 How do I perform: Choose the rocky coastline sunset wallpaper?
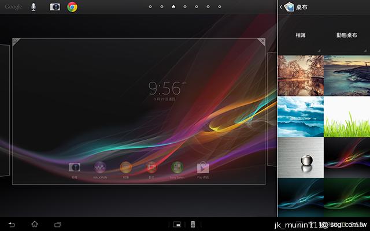(x=347, y=76)
